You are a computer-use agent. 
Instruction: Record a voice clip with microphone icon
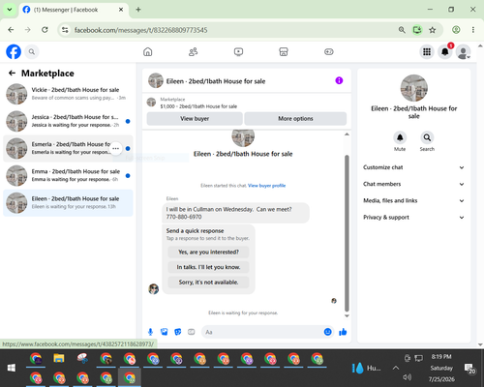150,332
